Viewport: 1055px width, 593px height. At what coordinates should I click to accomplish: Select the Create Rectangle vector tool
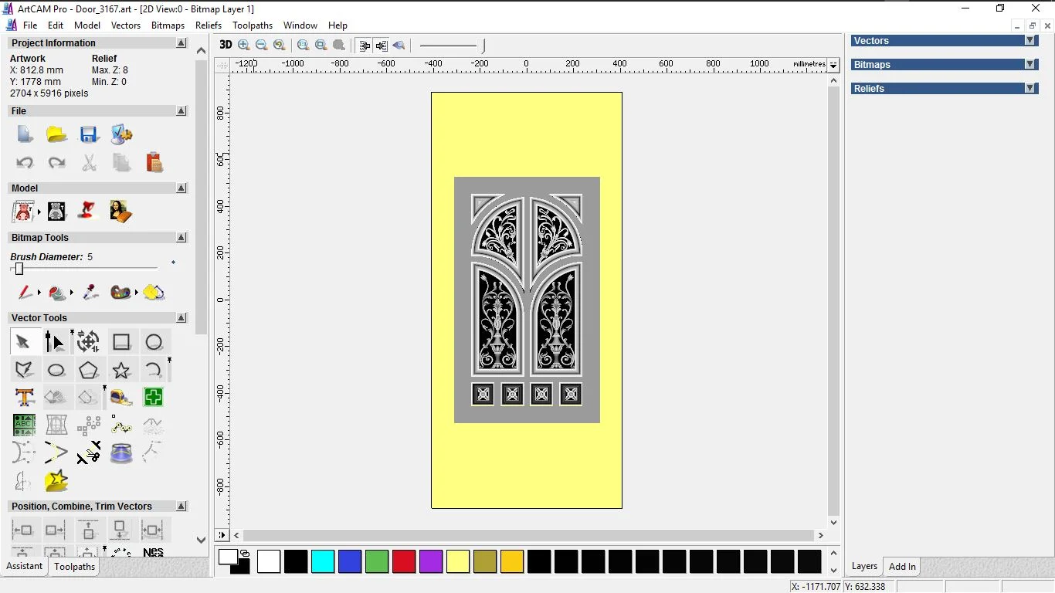121,342
